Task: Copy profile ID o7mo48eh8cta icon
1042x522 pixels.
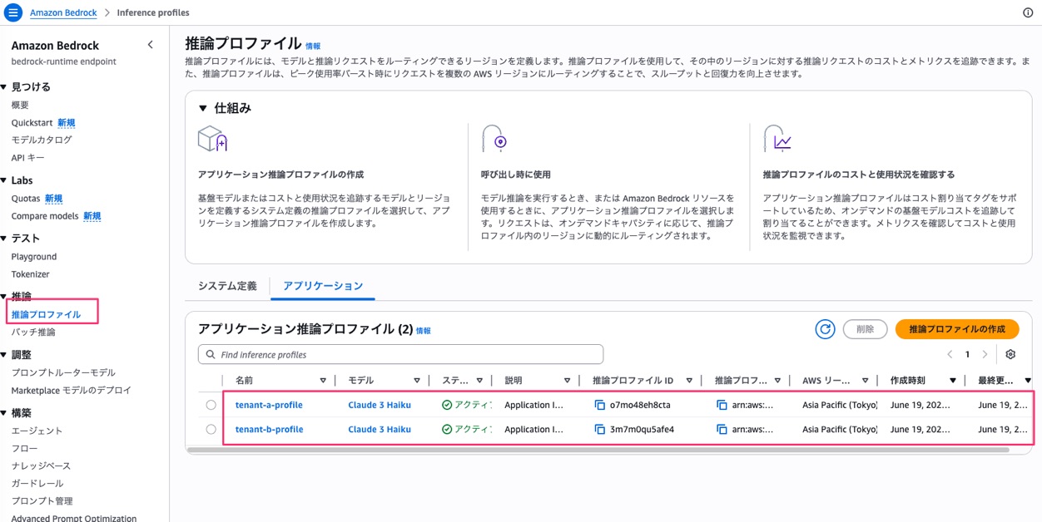Action: (x=599, y=405)
